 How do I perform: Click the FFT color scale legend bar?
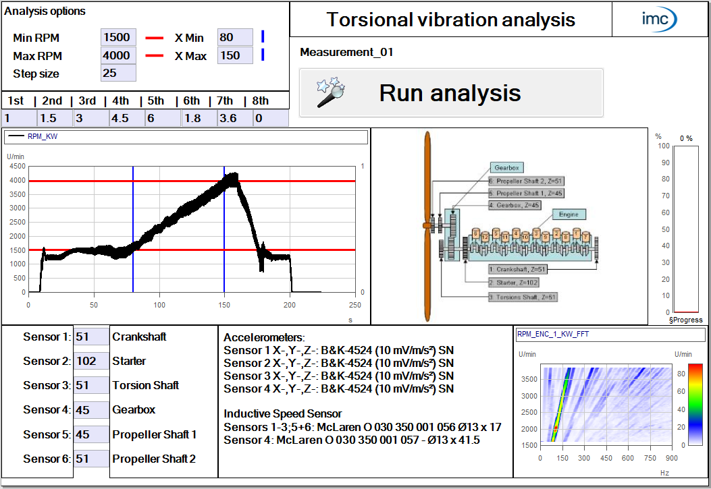click(681, 405)
